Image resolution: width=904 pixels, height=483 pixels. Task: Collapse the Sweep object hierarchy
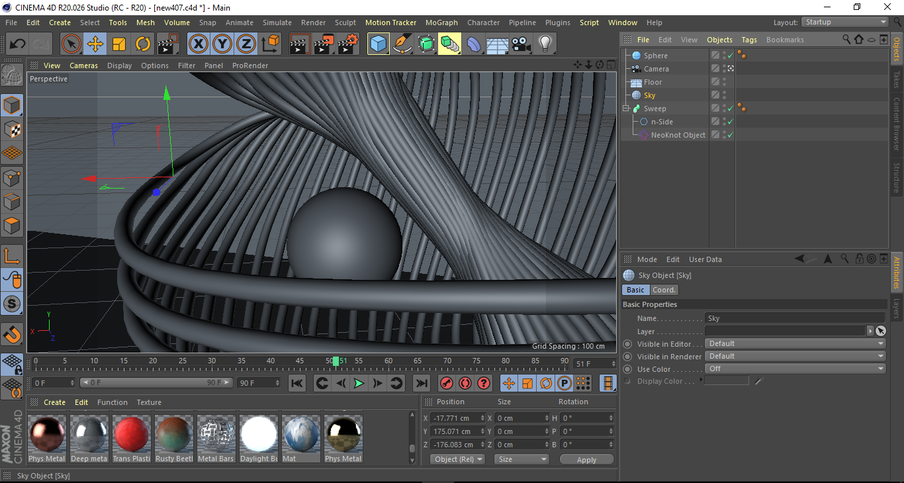(625, 109)
